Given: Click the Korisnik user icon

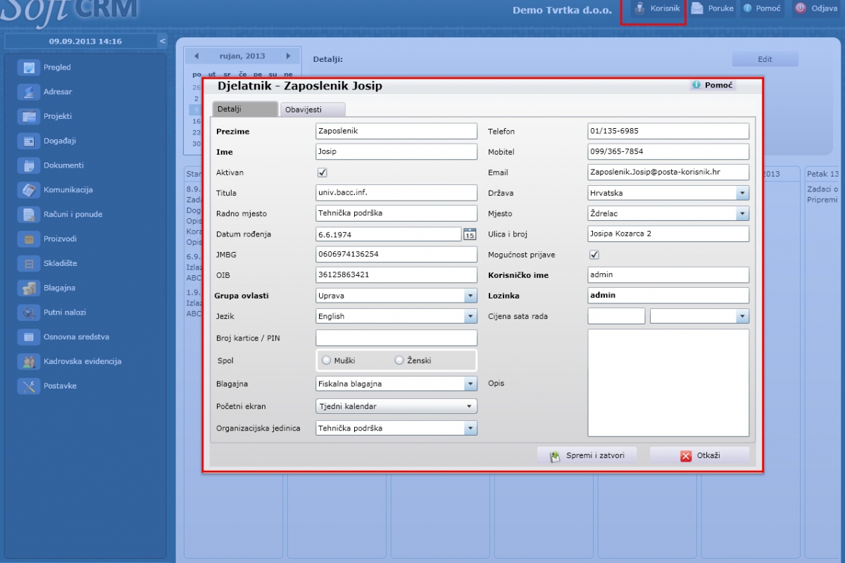Looking at the screenshot, I should pyautogui.click(x=639, y=8).
